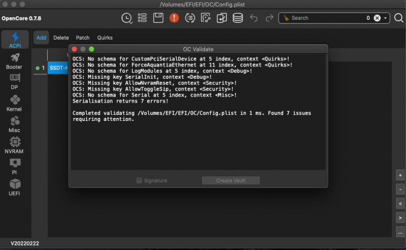Click the Create Vault button
Image resolution: width=406 pixels, height=250 pixels.
click(x=231, y=180)
